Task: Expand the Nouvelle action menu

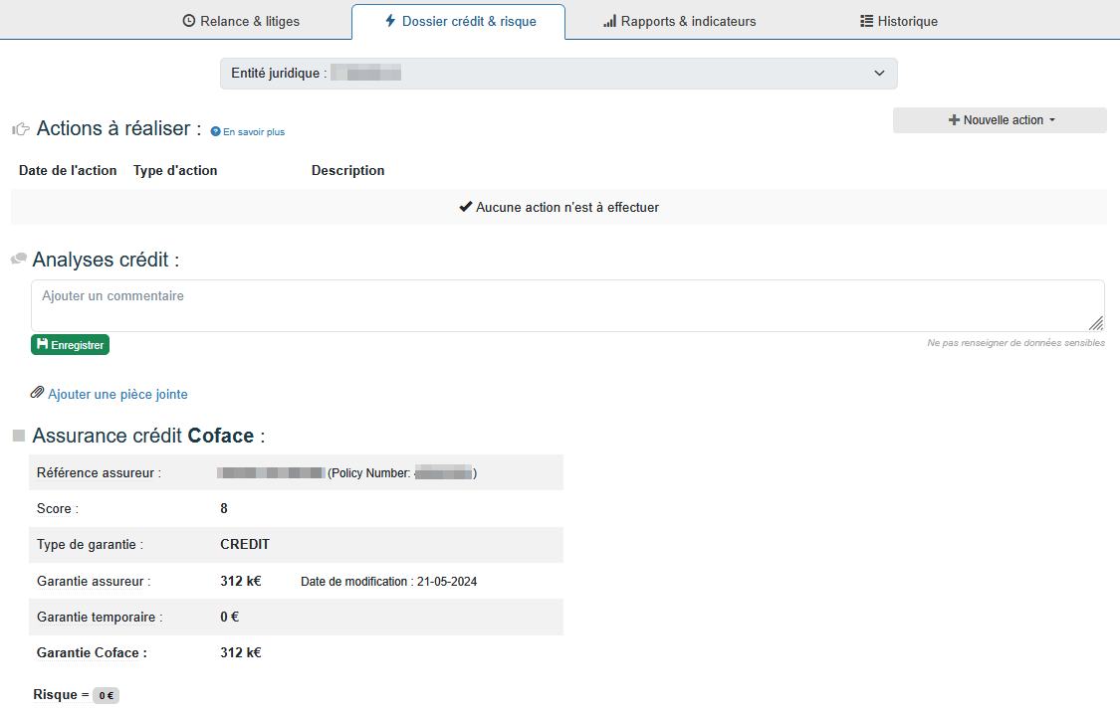Action: tap(1000, 120)
